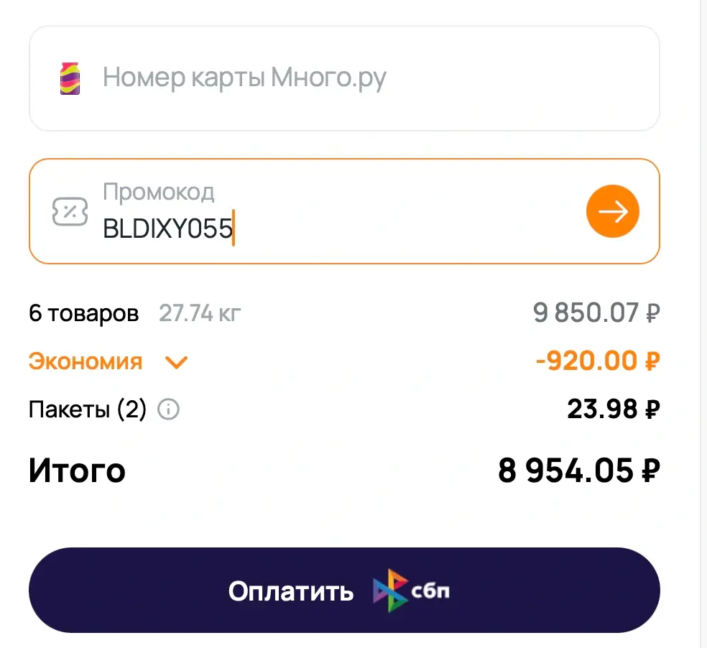This screenshot has width=707, height=648.
Task: Click the СБП logo on the pay button
Action: (412, 591)
